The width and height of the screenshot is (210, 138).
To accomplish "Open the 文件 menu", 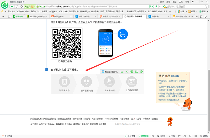I will coord(162,2).
